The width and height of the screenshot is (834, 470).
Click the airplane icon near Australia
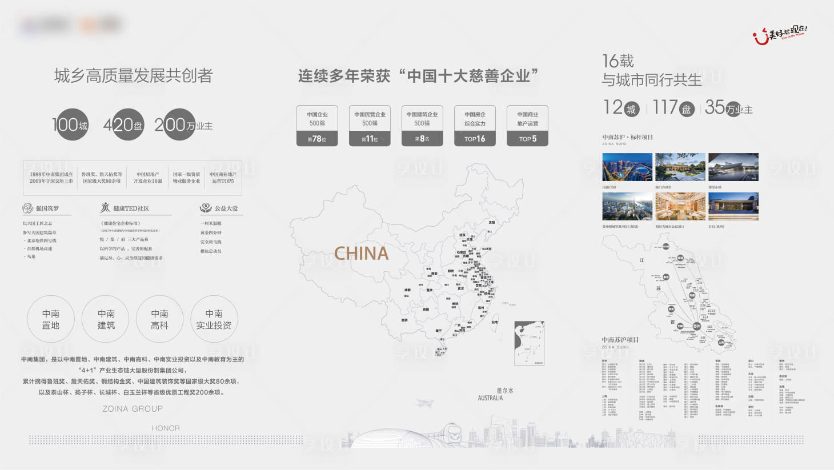coord(424,404)
